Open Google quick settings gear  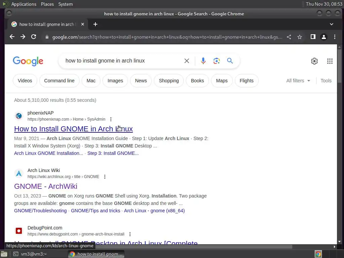314,61
